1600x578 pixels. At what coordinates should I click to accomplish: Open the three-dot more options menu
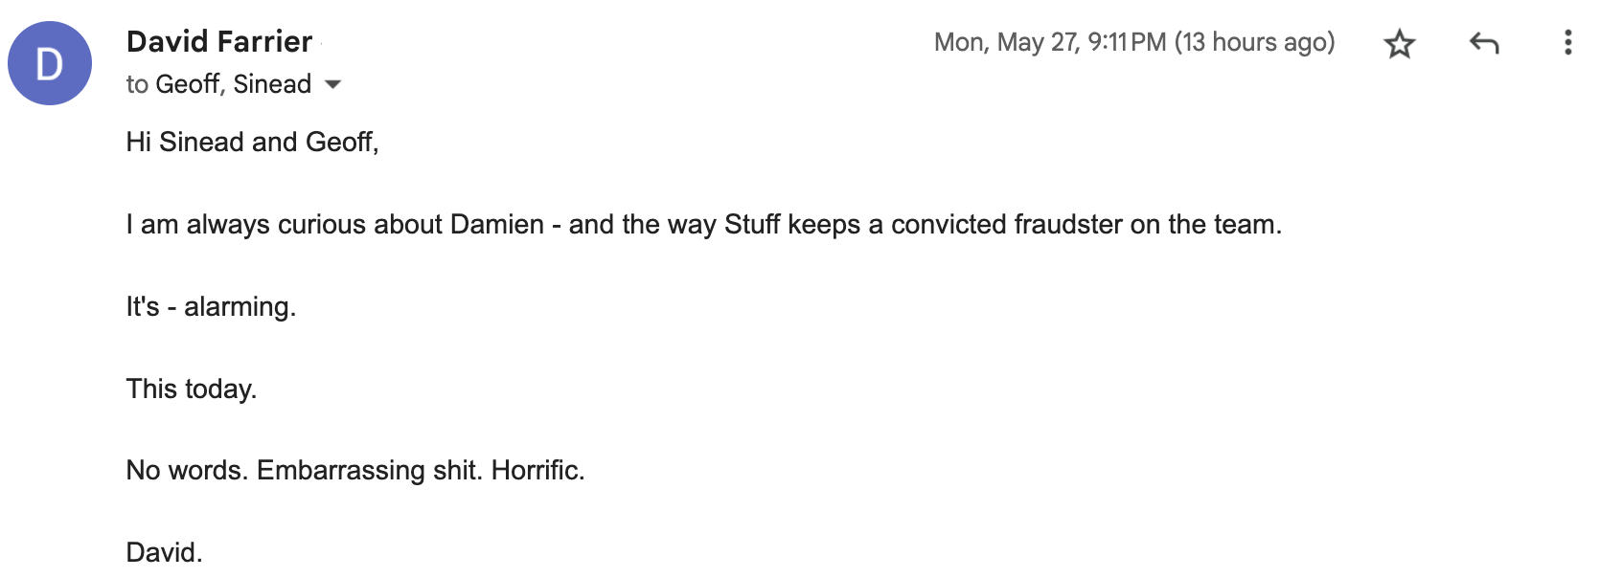1568,42
